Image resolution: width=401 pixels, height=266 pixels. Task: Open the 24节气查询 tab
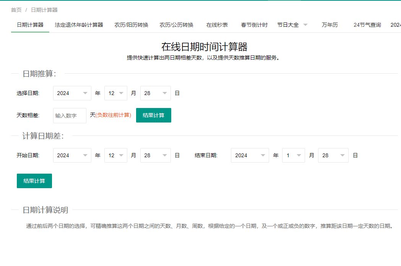[367, 24]
